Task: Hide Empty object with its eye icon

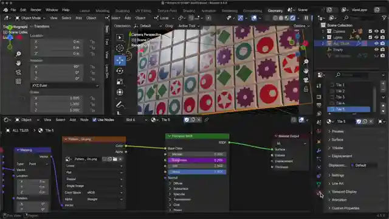Action: pyautogui.click(x=376, y=49)
